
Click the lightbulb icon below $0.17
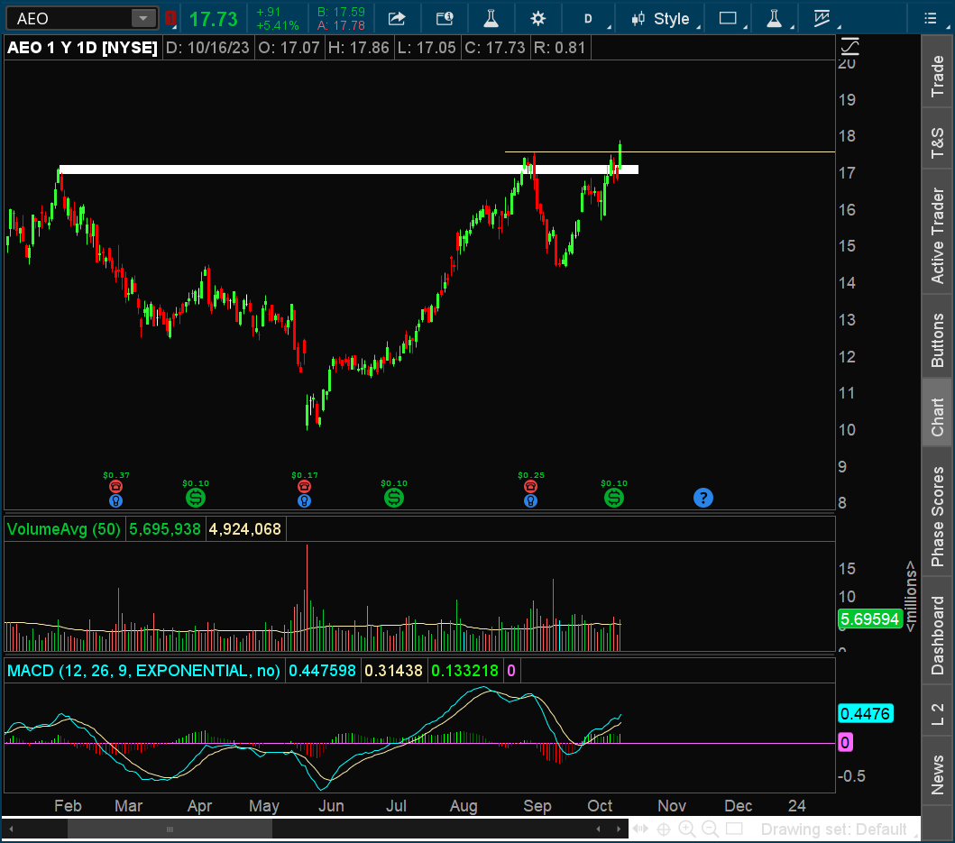click(305, 500)
